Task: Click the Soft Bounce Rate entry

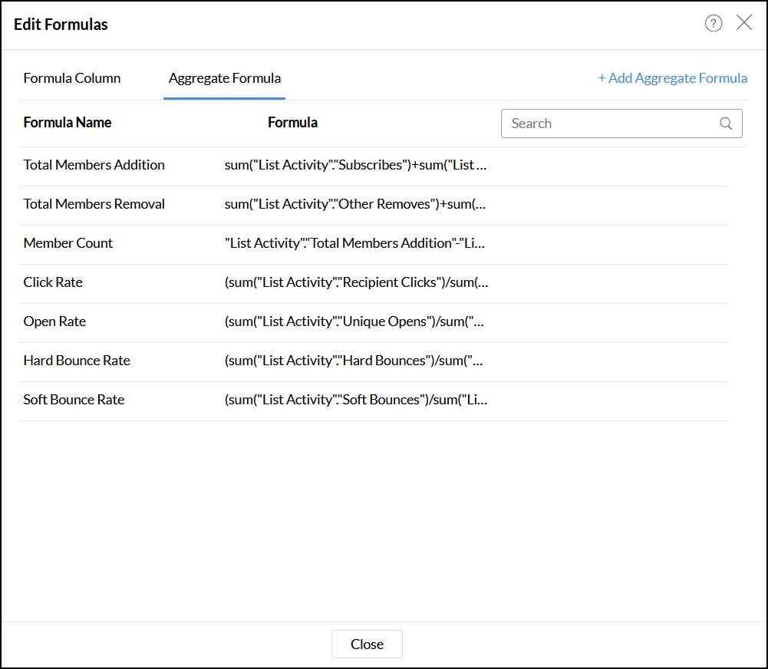Action: (74, 400)
